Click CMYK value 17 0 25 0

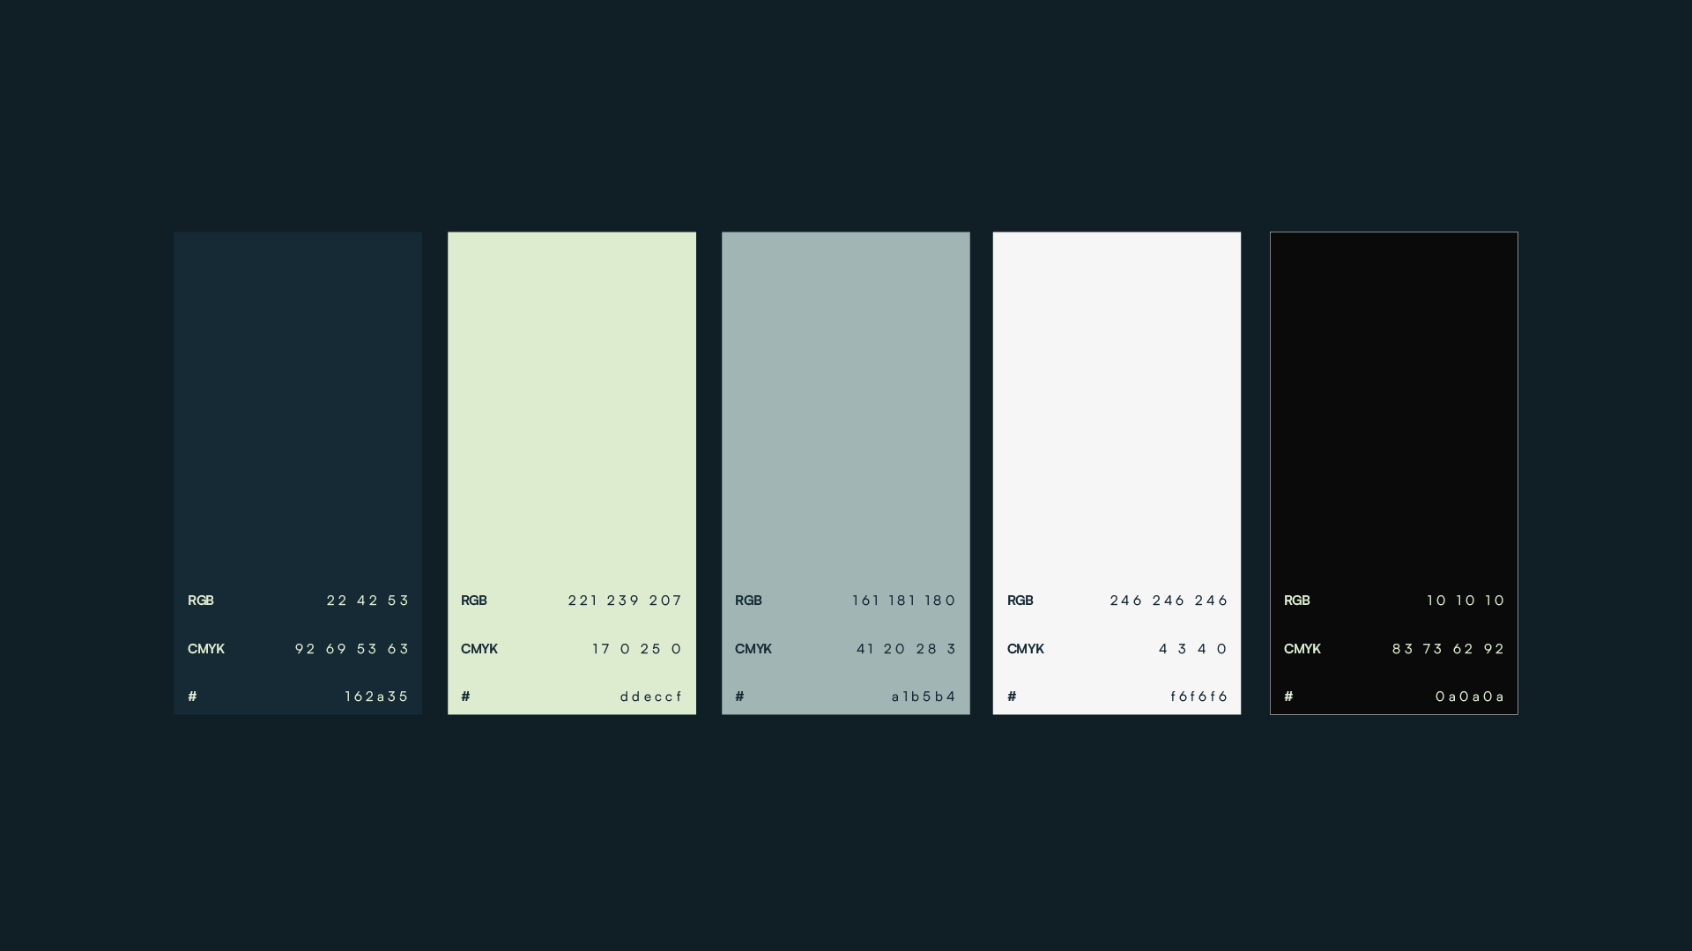(x=637, y=649)
